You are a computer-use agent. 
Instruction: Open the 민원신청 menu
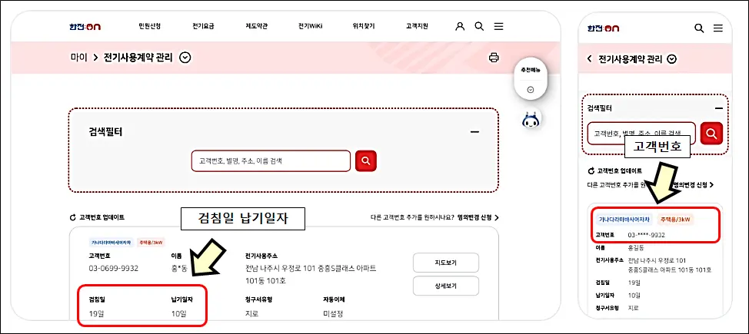click(x=149, y=26)
